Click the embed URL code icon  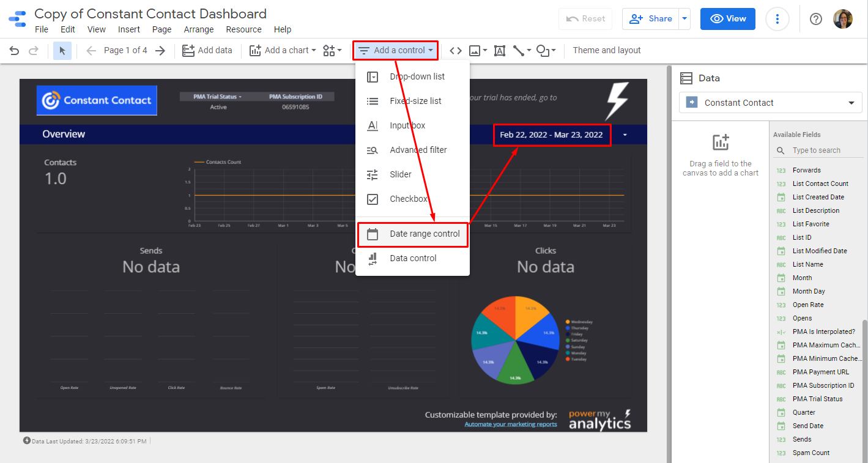click(x=455, y=51)
